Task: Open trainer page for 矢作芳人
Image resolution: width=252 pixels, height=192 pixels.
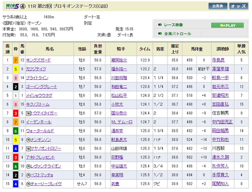Action: coord(220,166)
